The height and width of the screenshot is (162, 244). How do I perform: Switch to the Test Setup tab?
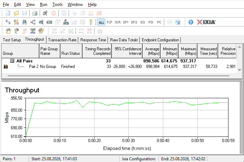(12, 40)
